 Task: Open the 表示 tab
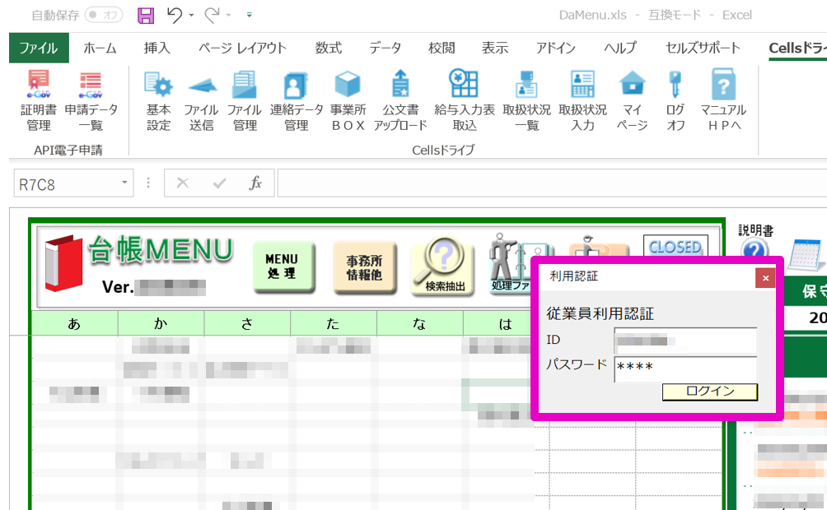pyautogui.click(x=495, y=48)
